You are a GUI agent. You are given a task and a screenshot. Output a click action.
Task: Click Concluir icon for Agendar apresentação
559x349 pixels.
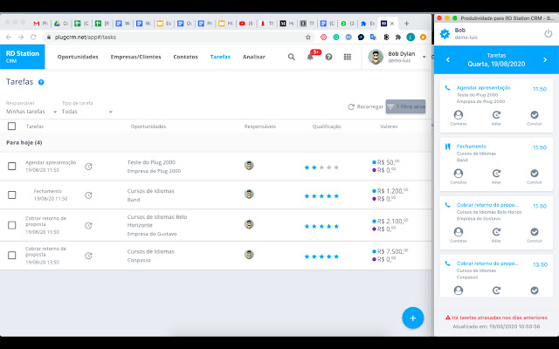pos(534,115)
